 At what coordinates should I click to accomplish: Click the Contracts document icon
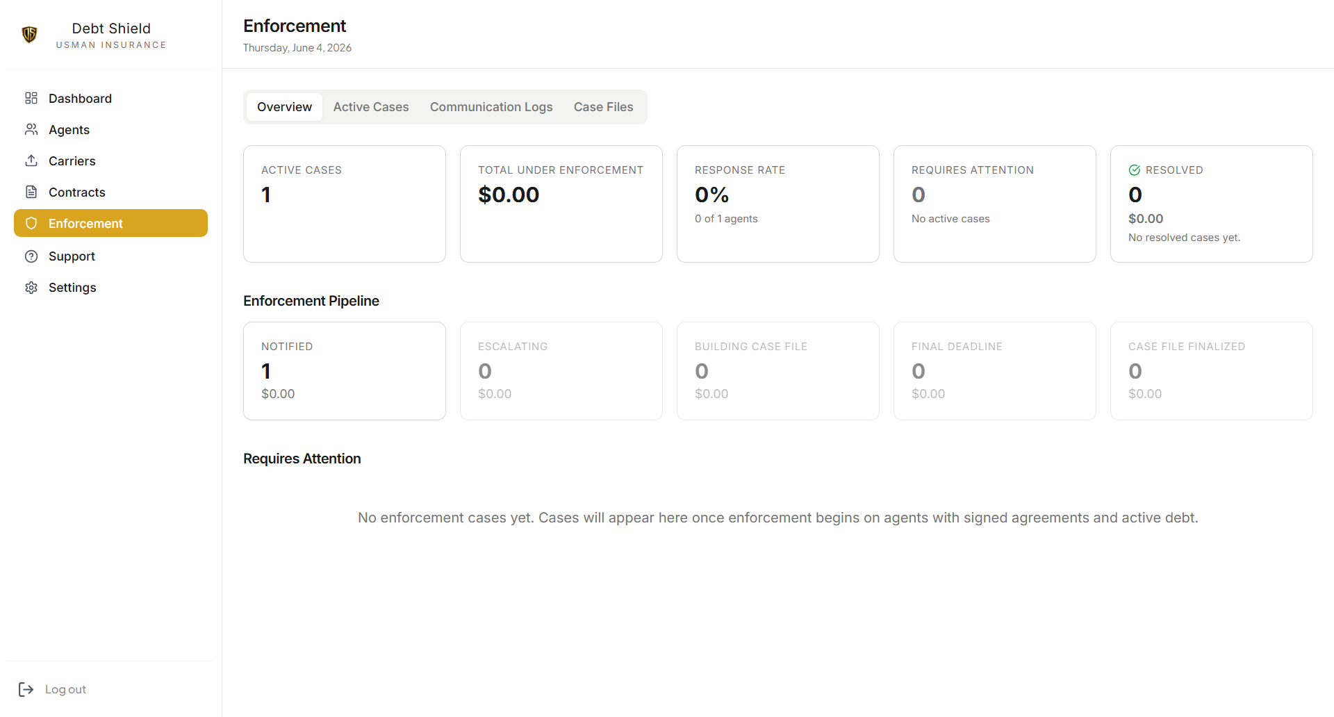pos(31,192)
